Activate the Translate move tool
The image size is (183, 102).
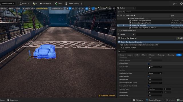pyautogui.click(x=70, y=8)
